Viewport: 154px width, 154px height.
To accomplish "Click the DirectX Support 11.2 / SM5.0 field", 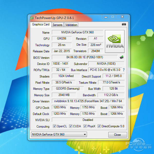I will 113,76.
